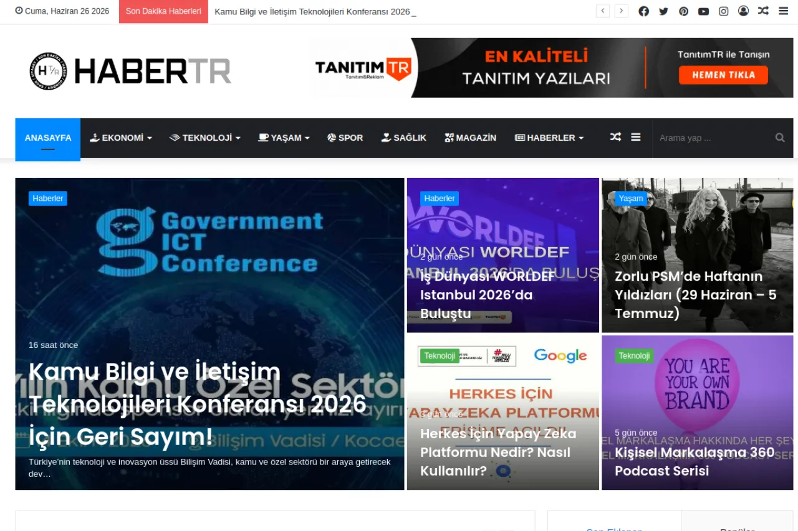The width and height of the screenshot is (798, 531).
Task: Open the Sağlık menu item
Action: click(x=404, y=138)
